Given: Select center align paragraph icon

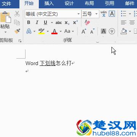Looking at the screenshot, I should coord(132,22).
